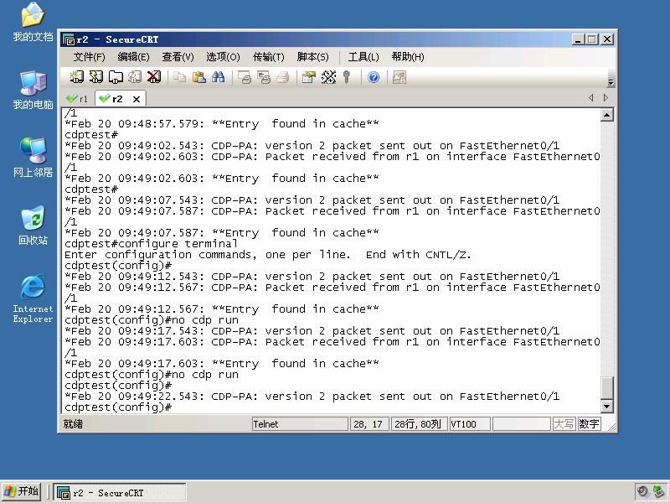The height and width of the screenshot is (503, 670).
Task: Click the VT100 status bar field
Action: (470, 424)
